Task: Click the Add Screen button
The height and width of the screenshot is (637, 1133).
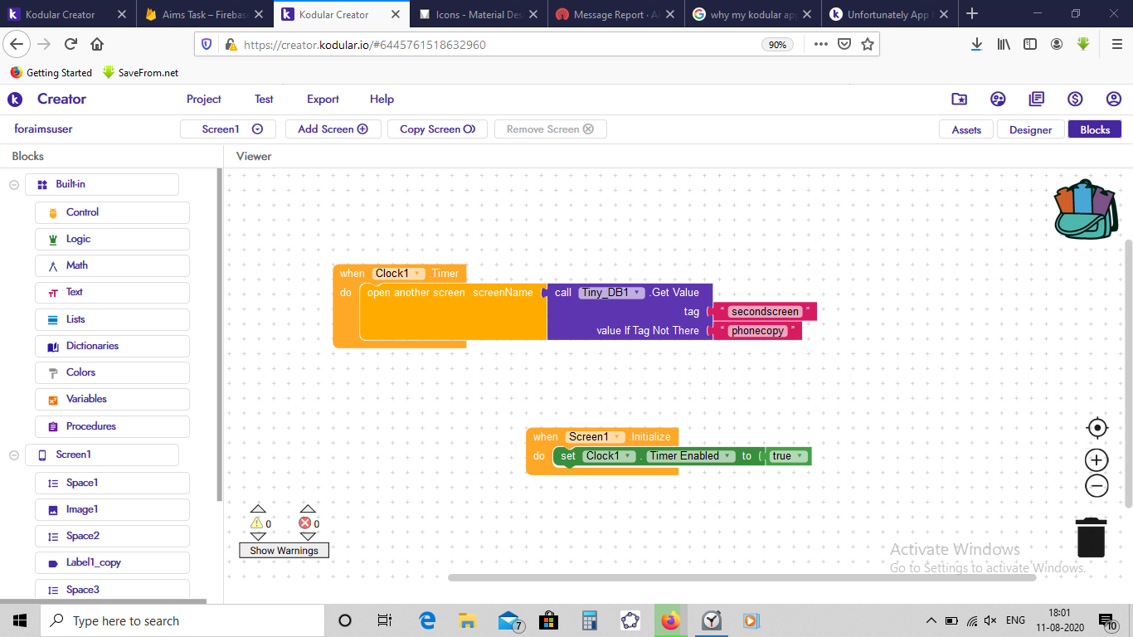Action: pyautogui.click(x=333, y=129)
